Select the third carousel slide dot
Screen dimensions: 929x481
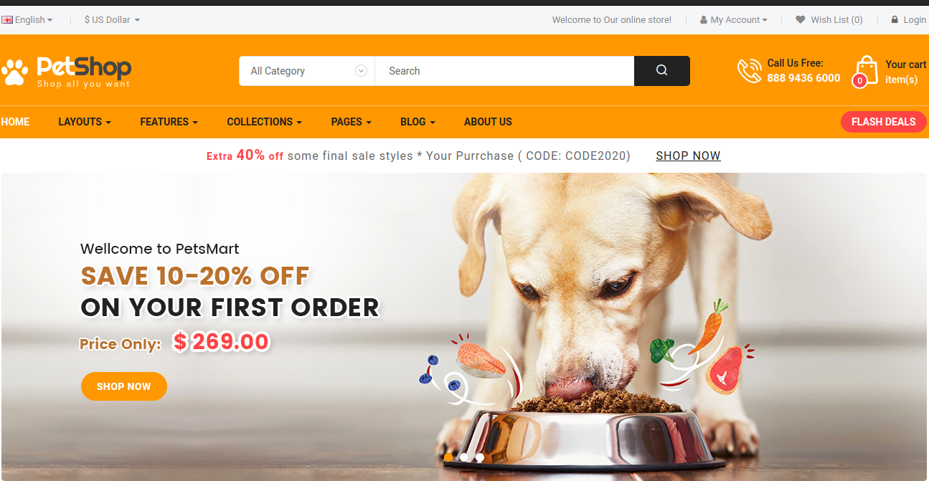pyautogui.click(x=480, y=457)
